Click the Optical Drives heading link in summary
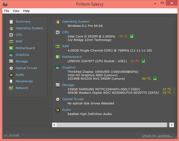 (73, 99)
